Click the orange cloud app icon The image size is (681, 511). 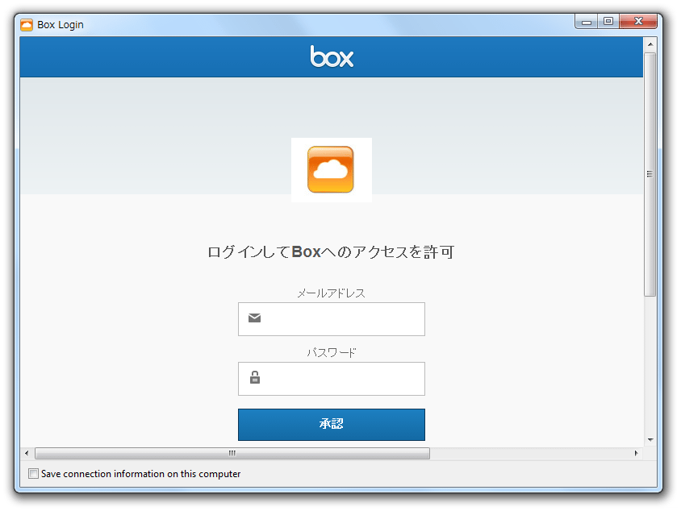pos(331,169)
